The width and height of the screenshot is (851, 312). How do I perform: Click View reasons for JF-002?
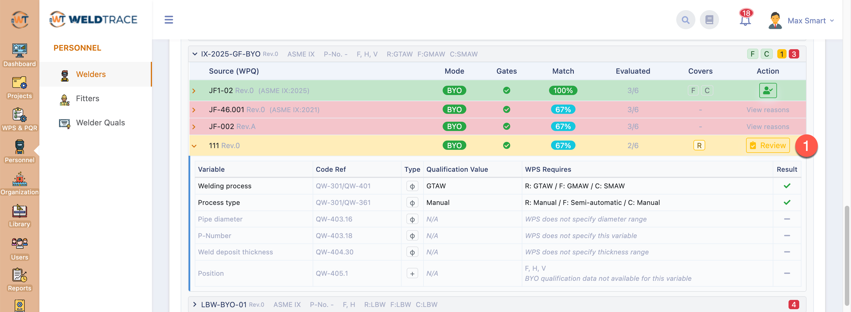[x=767, y=127]
